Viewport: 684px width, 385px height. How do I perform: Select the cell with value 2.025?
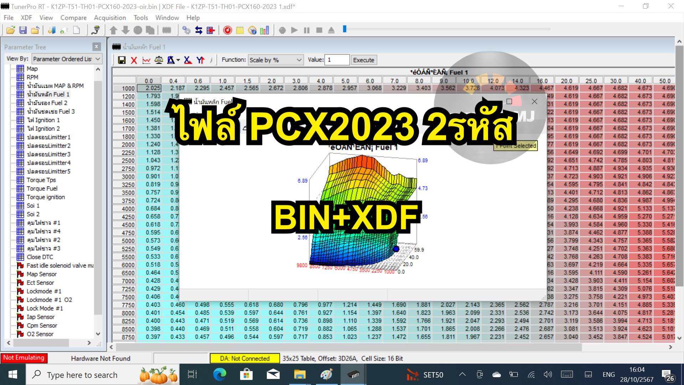(x=149, y=88)
